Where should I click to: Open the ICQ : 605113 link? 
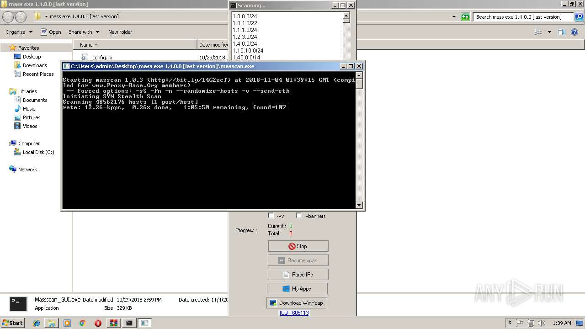coord(294,313)
